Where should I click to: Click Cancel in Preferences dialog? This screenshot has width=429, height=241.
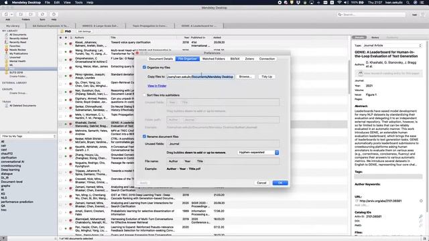[261, 183]
